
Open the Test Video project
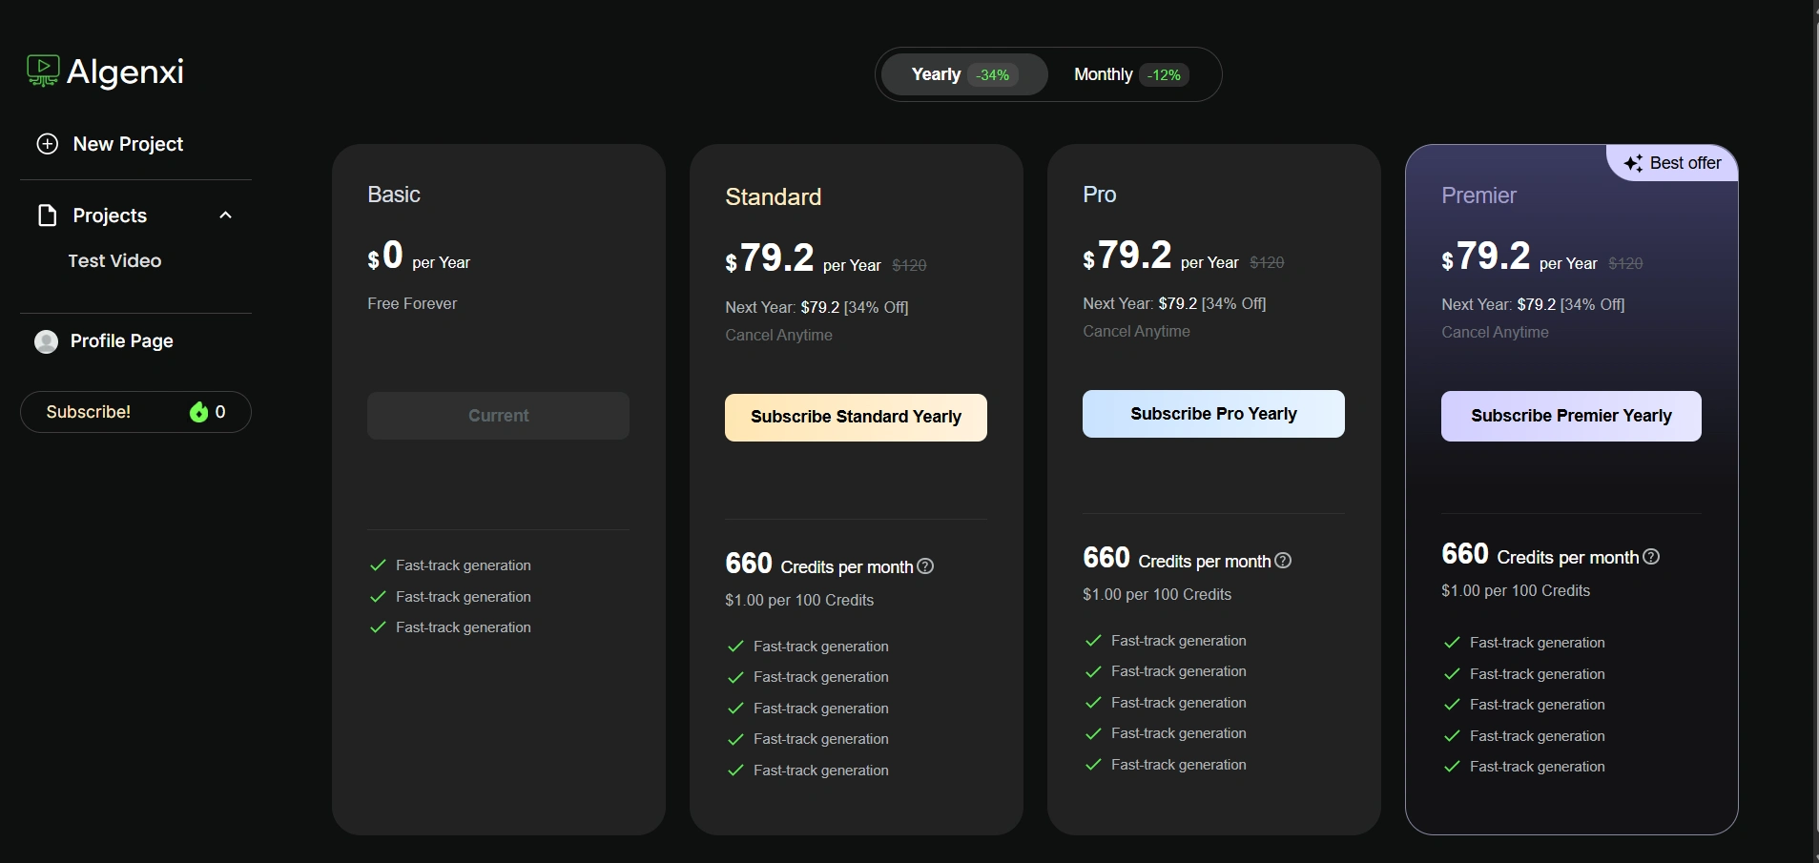(x=114, y=261)
